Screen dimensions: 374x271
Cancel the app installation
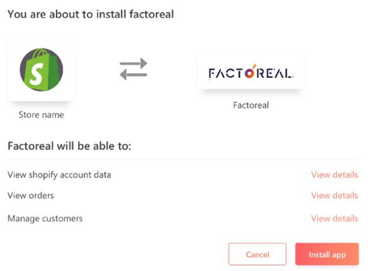257,254
